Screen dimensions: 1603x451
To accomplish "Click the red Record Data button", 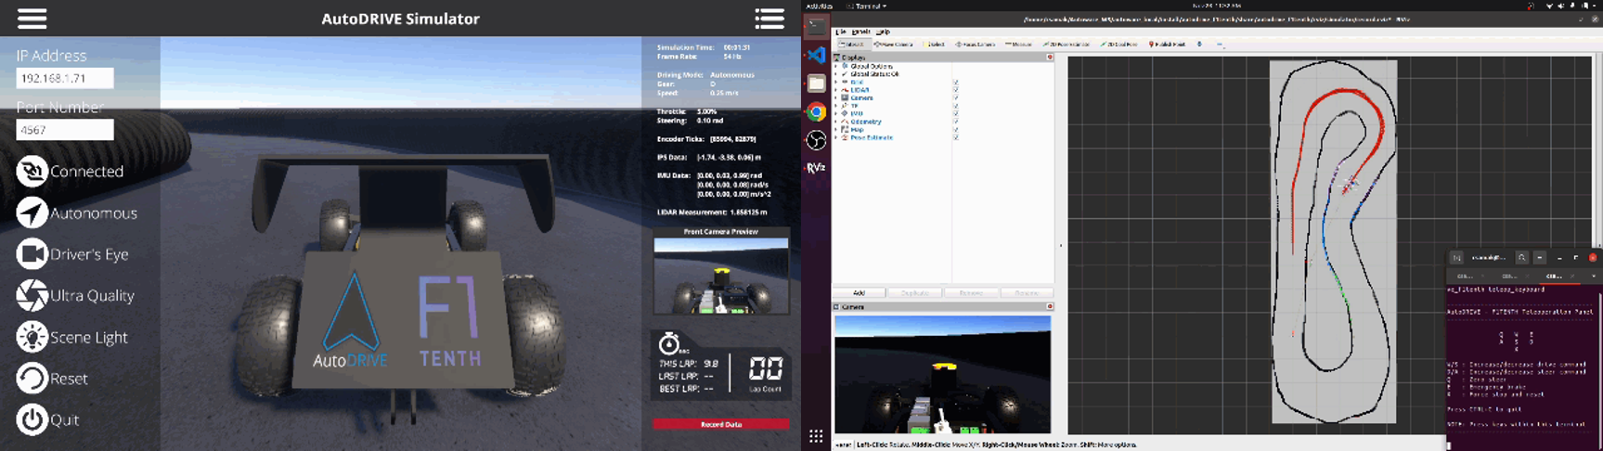I will pos(721,424).
